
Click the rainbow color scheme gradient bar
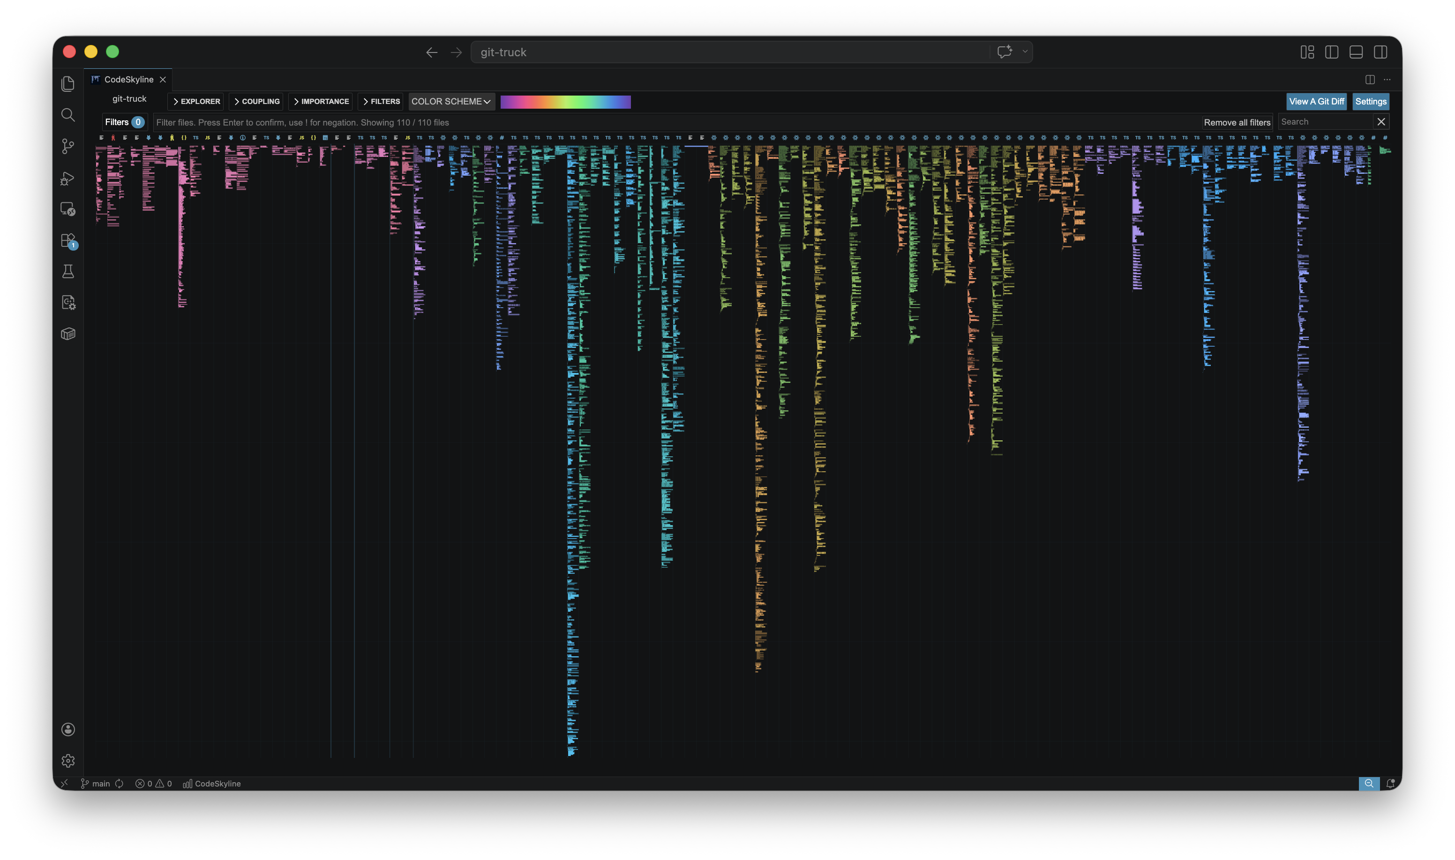(565, 102)
